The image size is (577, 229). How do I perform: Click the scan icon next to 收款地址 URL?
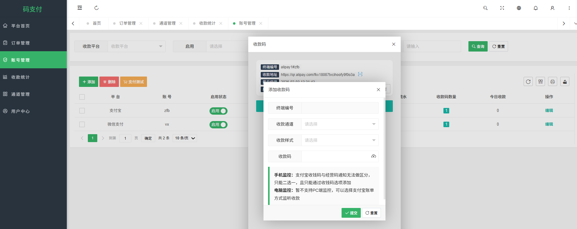coord(360,74)
